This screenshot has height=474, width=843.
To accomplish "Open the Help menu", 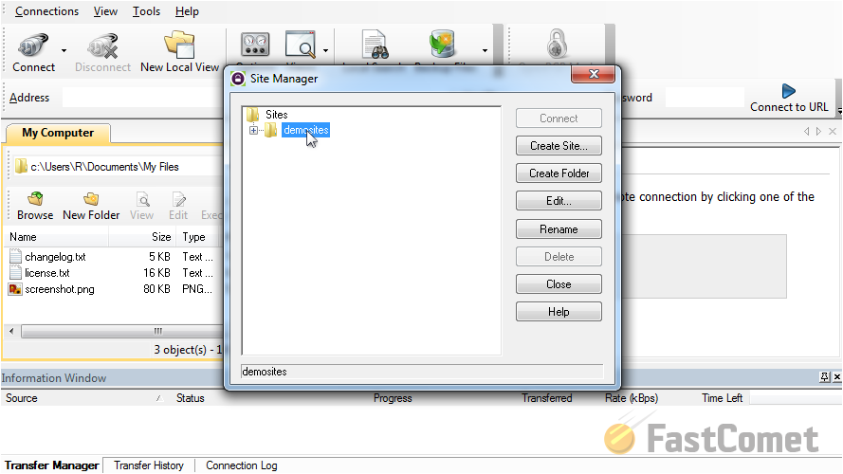I will (x=187, y=11).
